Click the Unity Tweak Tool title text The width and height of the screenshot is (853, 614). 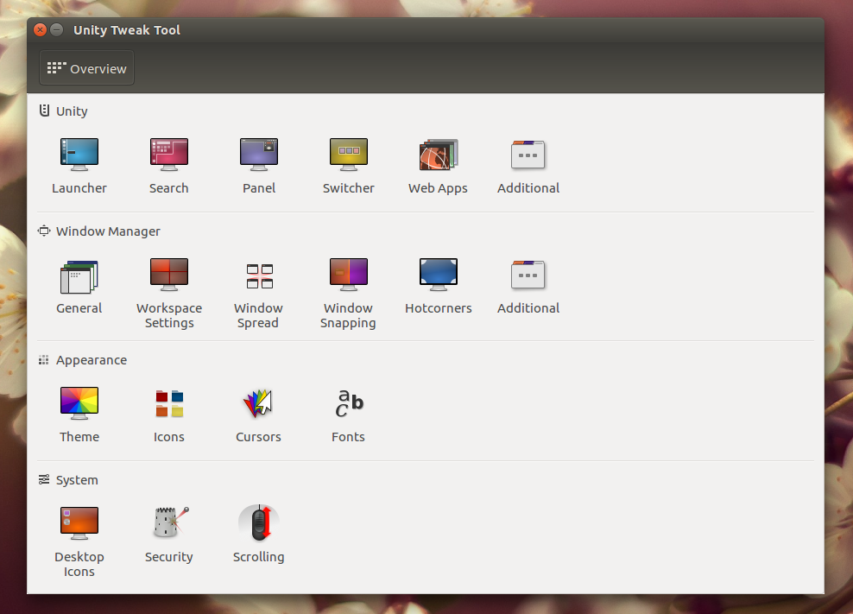pyautogui.click(x=127, y=30)
